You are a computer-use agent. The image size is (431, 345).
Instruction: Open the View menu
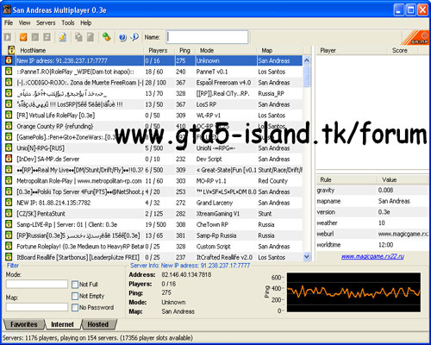[x=24, y=22]
